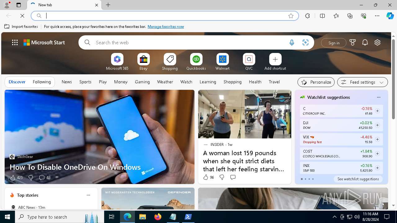This screenshot has height=223, width=397.
Task: Add VIX to watchlist
Action: (x=377, y=139)
